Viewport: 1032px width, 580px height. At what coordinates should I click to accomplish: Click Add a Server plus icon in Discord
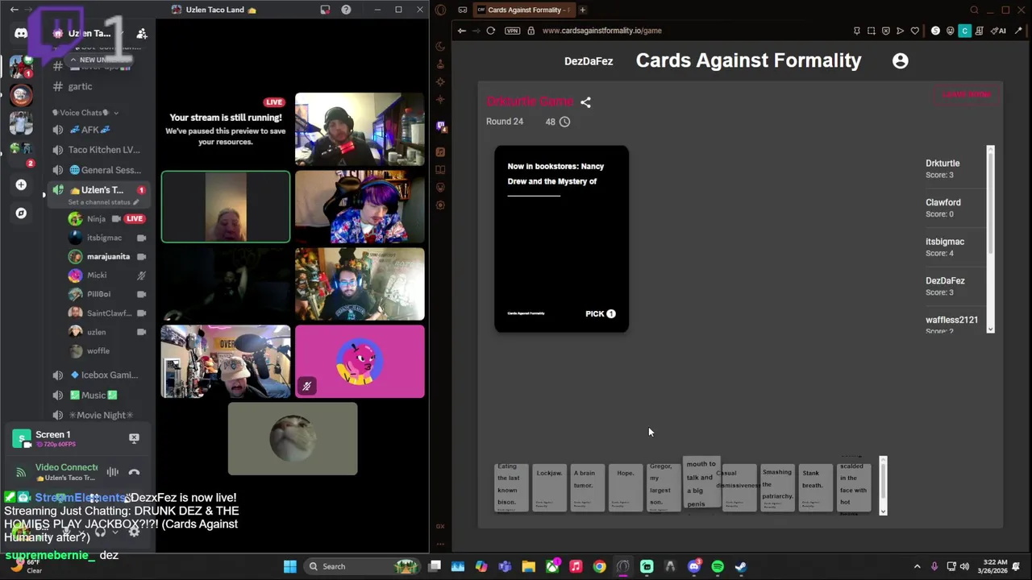(21, 184)
